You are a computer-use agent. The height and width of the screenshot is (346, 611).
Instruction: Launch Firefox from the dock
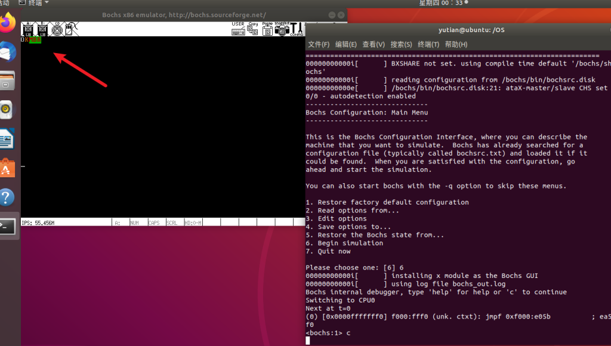(7, 23)
